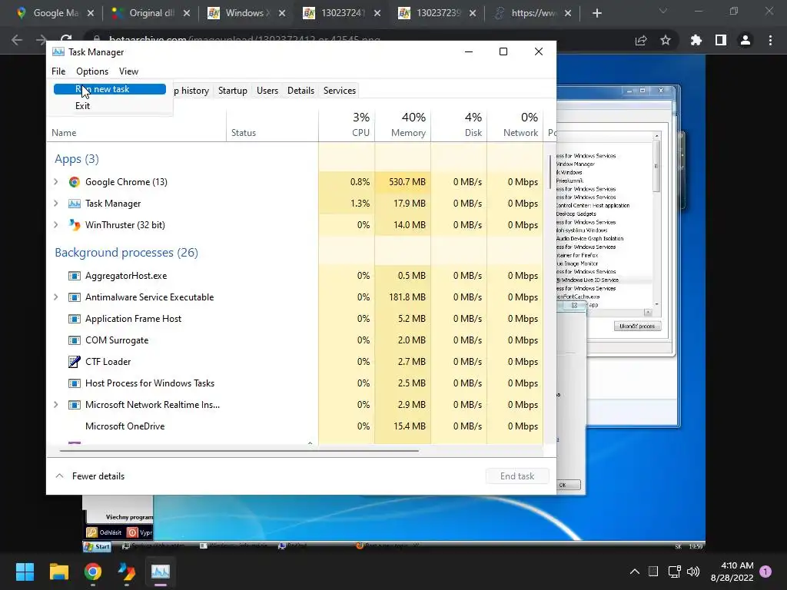Screen dimensions: 787x590
Task: Show hidden system tray icons
Action: (634, 572)
